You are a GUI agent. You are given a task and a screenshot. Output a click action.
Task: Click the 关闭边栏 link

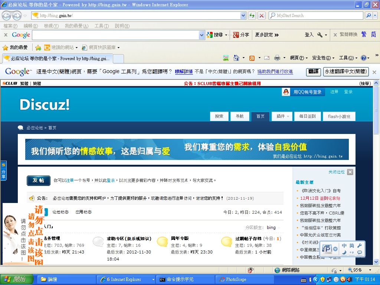point(336,172)
